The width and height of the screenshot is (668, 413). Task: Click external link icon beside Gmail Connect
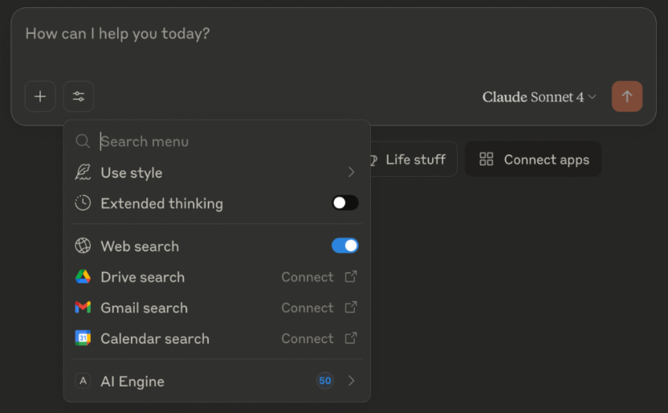click(351, 308)
